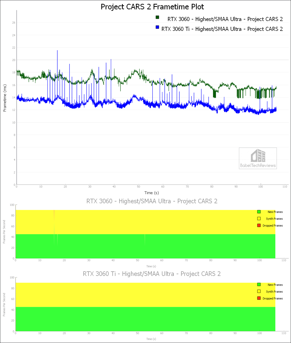Click the Project CARS 2 Frametime Plot title
This screenshot has height=343, width=291.
point(152,7)
